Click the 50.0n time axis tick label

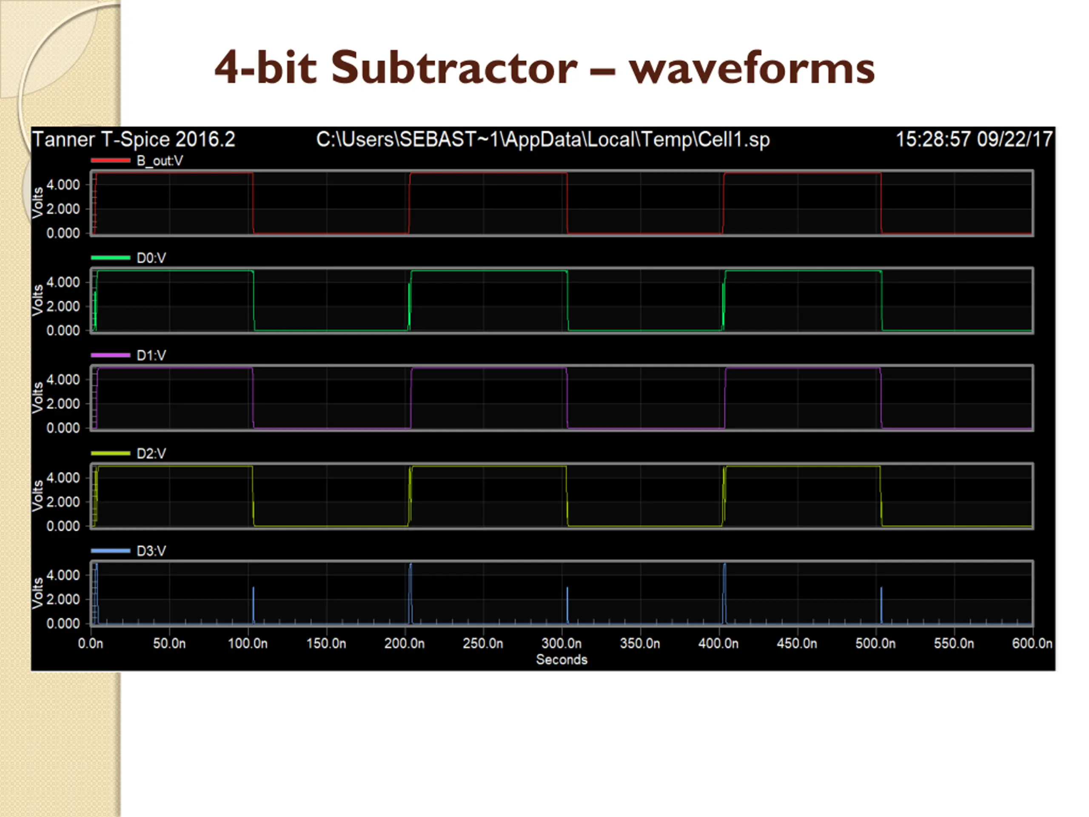[x=169, y=644]
